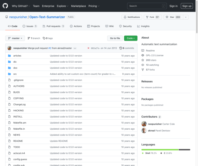Click the Sign in link
The image size is (198, 166).
[x=173, y=6]
